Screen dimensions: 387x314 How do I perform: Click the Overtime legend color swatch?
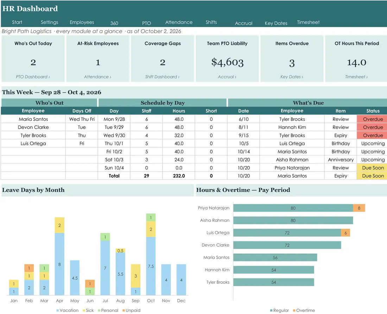pos(294,310)
